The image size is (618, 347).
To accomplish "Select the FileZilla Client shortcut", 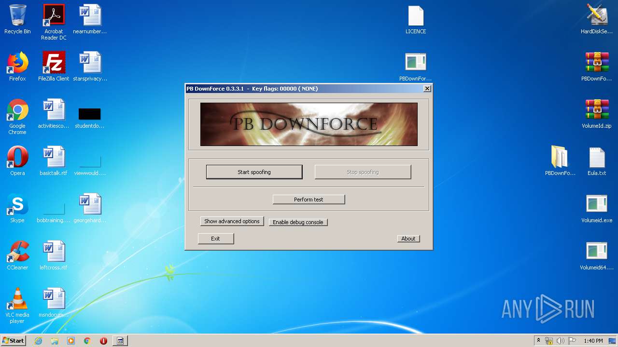I will click(x=54, y=67).
